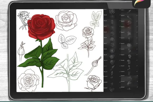Image resolution: width=153 pixels, height=102 pixels.
Task: Tap the colored red rose bloom
Action: [41, 27]
